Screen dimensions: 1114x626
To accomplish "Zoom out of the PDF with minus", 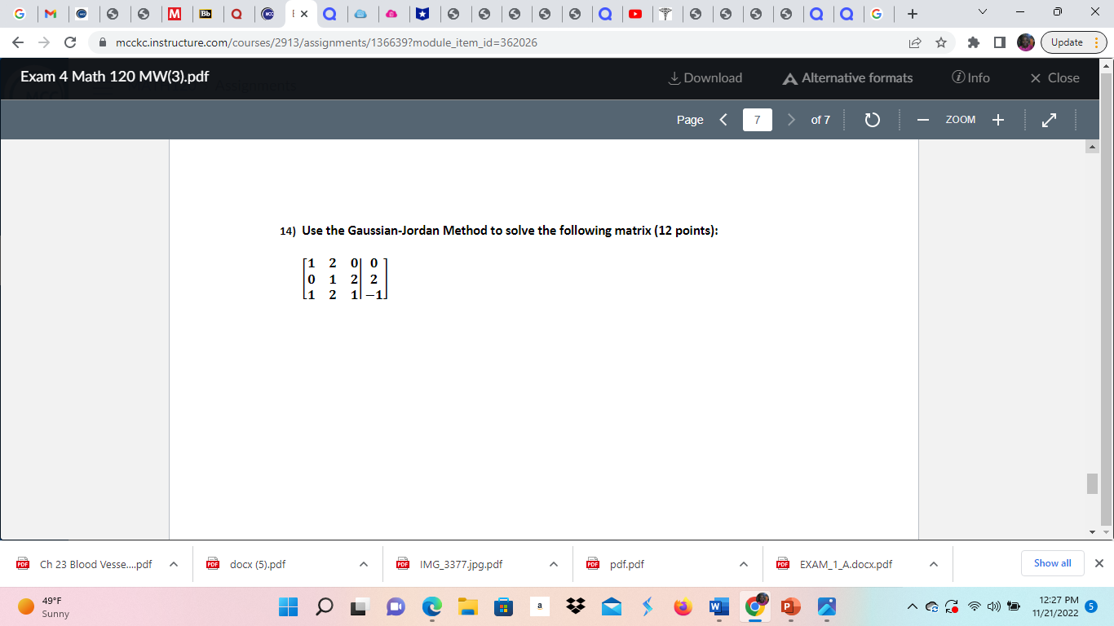I will click(923, 120).
